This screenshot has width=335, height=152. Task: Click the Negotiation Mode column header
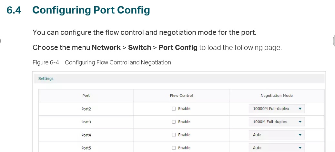click(277, 96)
